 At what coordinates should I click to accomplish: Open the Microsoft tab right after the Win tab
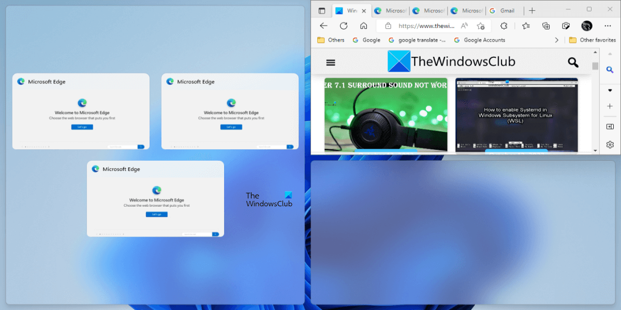(x=391, y=10)
